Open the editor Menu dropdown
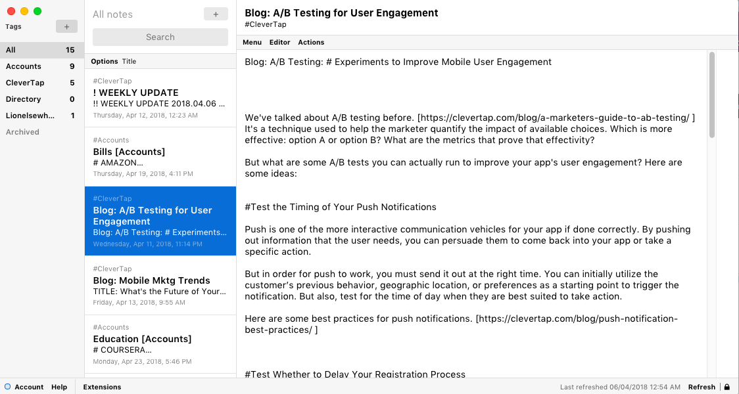Screen dimensions: 739x394 pyautogui.click(x=252, y=43)
